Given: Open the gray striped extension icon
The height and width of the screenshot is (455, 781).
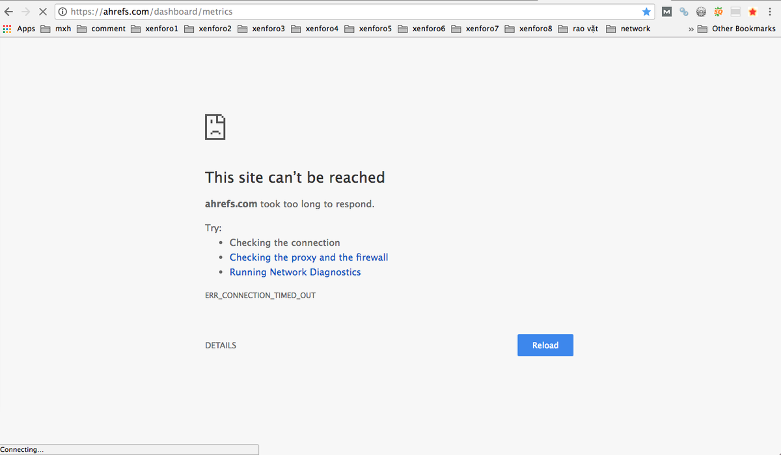Looking at the screenshot, I should pyautogui.click(x=735, y=12).
